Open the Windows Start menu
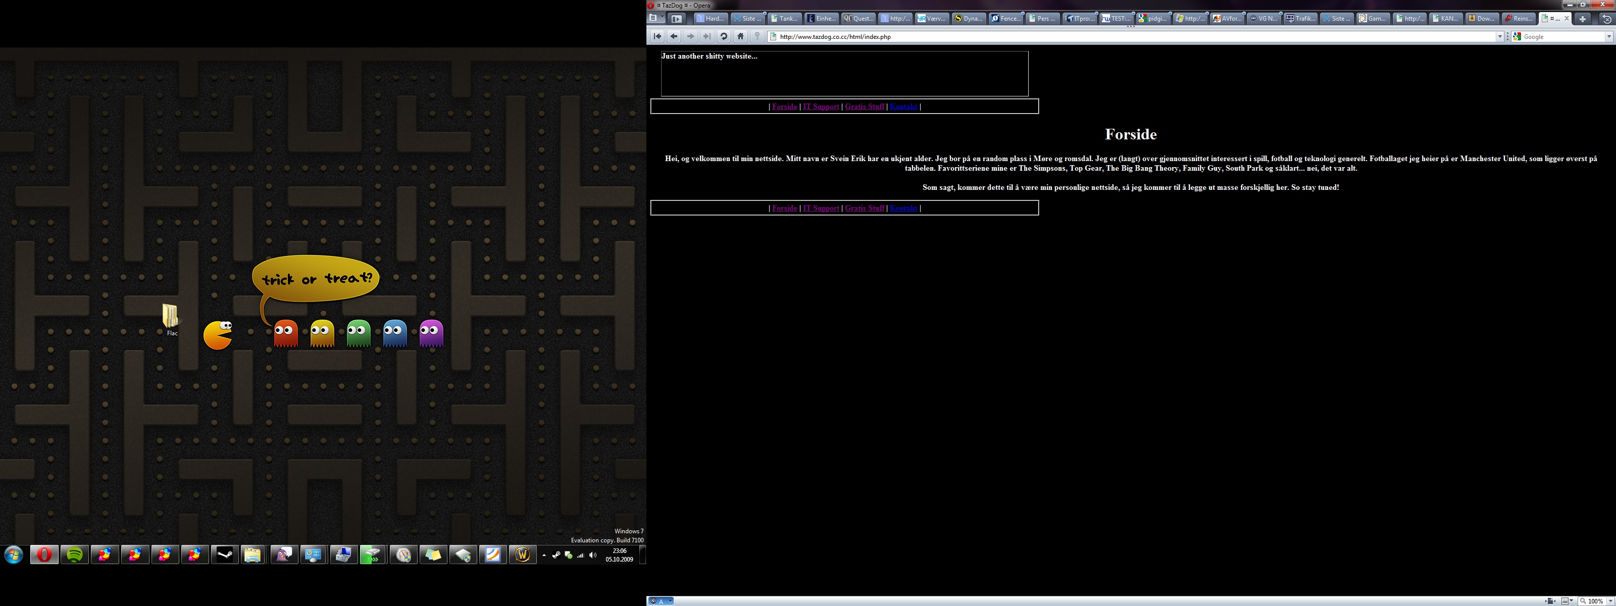This screenshot has width=1616, height=606. tap(14, 554)
